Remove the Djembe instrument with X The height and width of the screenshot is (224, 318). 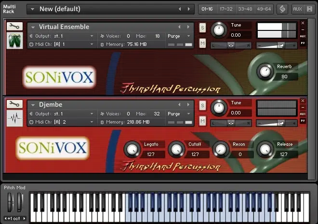303,100
